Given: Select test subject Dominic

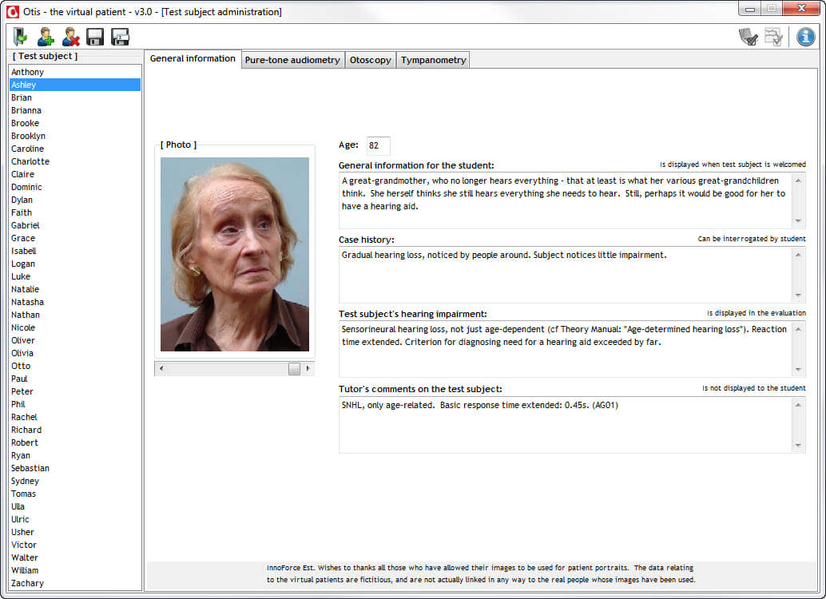Looking at the screenshot, I should pos(75,187).
